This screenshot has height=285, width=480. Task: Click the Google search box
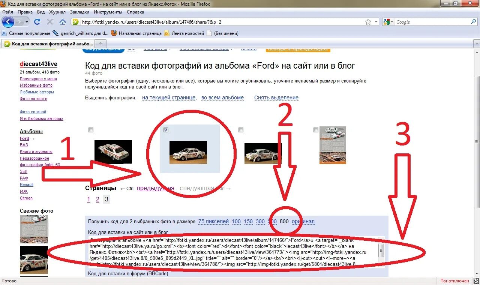click(432, 22)
